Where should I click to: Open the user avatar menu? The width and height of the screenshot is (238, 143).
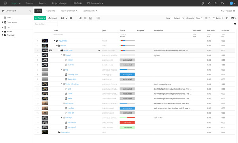pos(232,3)
